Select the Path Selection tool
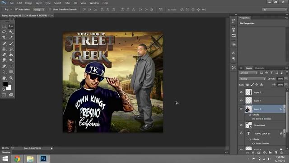The image size is (289, 163). (4, 72)
